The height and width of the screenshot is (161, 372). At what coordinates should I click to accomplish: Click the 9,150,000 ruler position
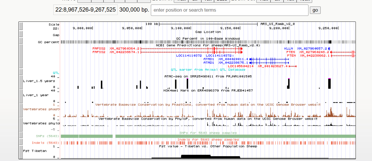[230, 28]
